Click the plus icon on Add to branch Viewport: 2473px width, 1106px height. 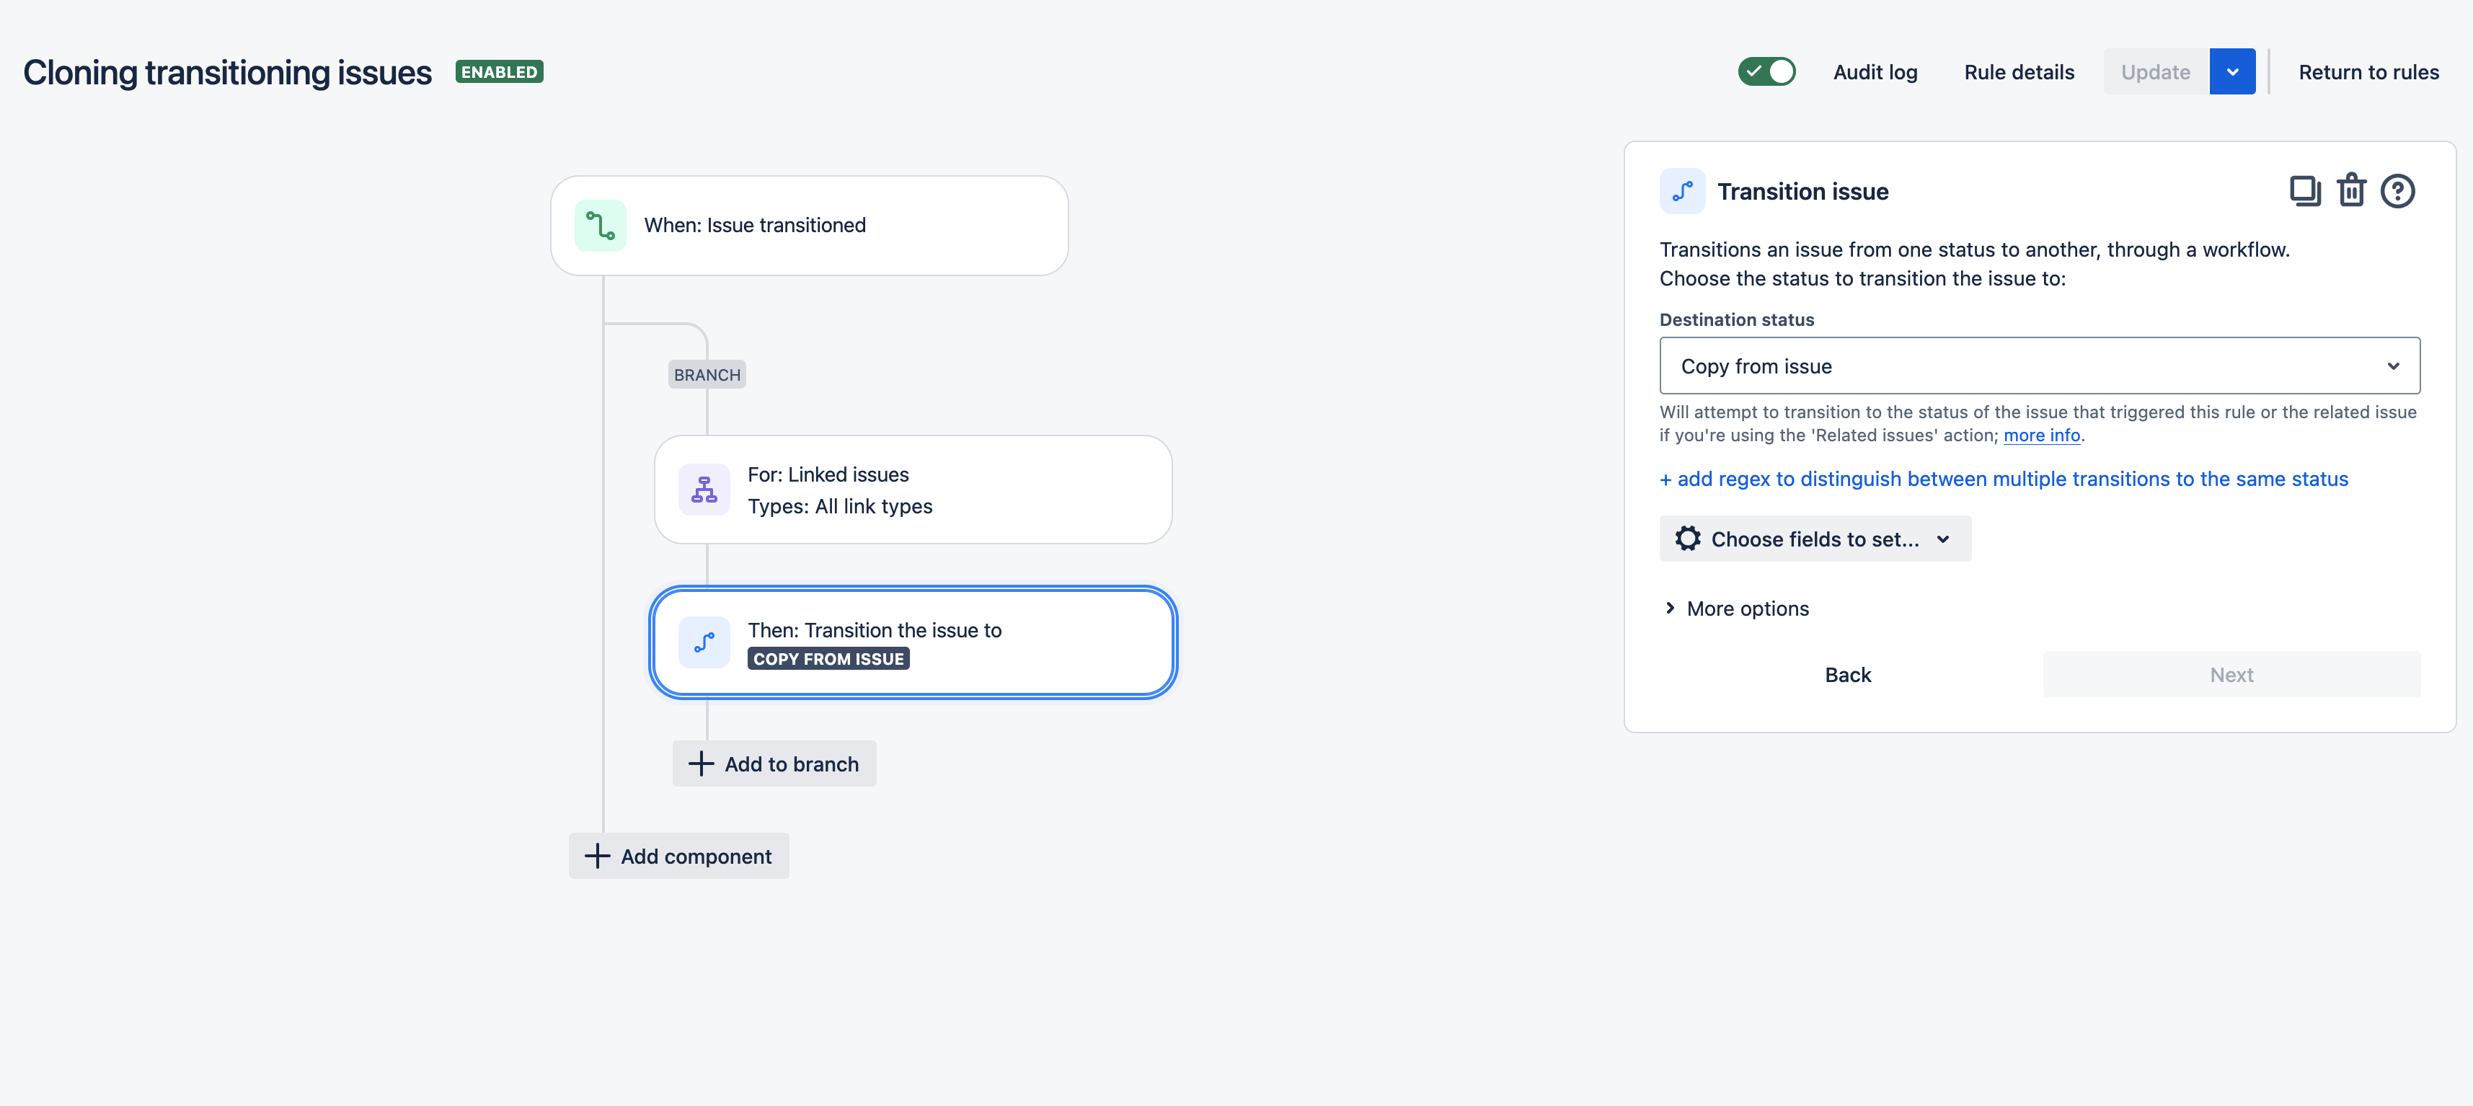pyautogui.click(x=702, y=764)
